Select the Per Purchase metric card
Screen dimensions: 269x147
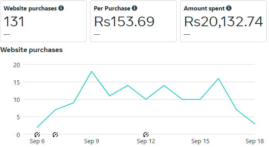133,21
